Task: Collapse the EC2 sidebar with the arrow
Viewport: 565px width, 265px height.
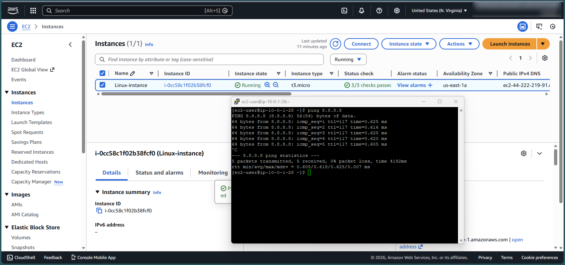Action: click(x=70, y=45)
